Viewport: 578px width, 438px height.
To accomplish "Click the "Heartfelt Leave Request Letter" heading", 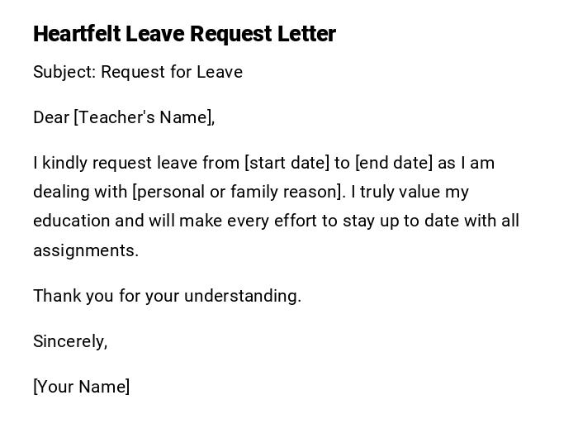I will pyautogui.click(x=184, y=34).
